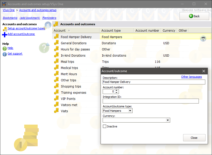
Task: Click the blue plus Add account/outcome icon
Action: 5,35
